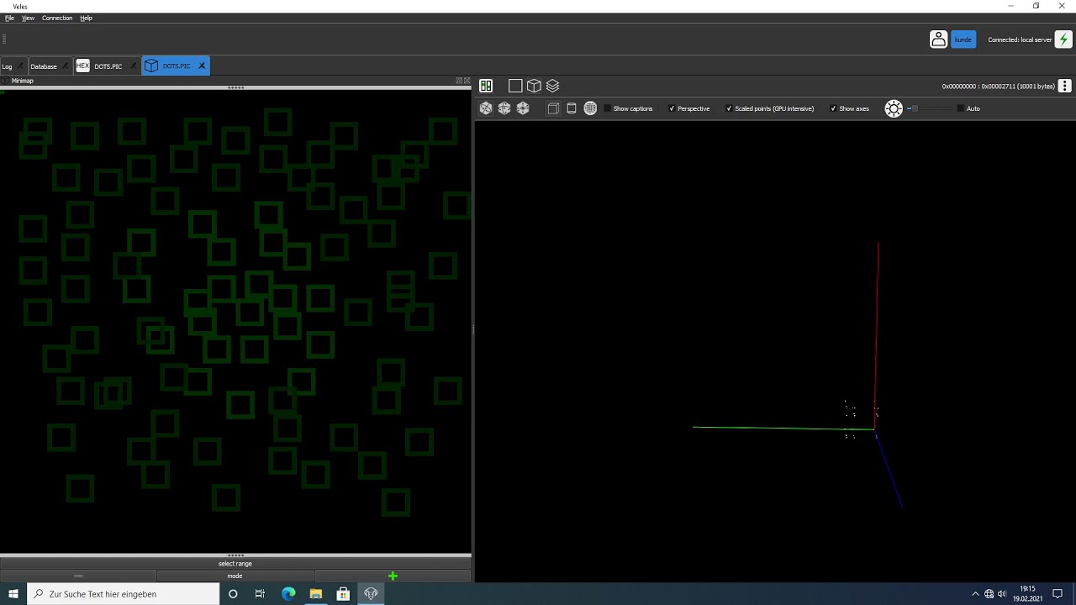Screen dimensions: 1076x605
Task: Choose the second cube shape mode icon
Action: [504, 108]
